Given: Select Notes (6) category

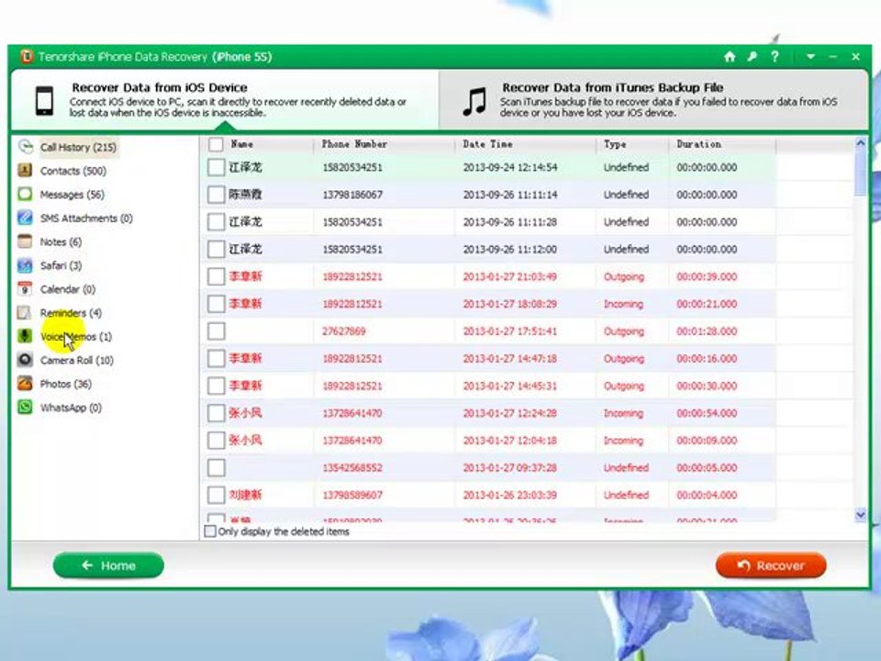Looking at the screenshot, I should pos(61,241).
